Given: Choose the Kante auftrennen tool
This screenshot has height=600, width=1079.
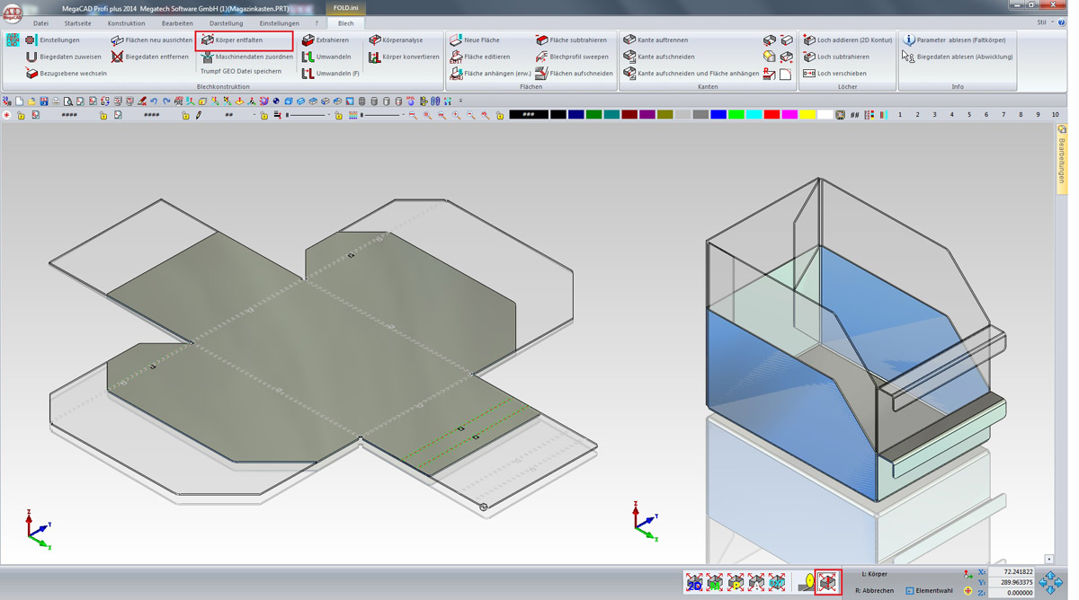Looking at the screenshot, I should pyautogui.click(x=662, y=40).
